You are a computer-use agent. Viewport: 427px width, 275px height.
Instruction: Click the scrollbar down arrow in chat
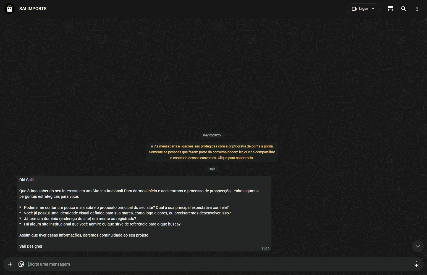tap(425, 256)
